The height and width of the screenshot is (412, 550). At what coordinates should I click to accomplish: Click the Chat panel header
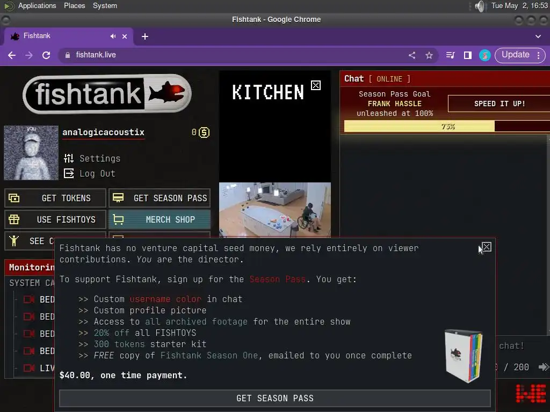pyautogui.click(x=445, y=79)
